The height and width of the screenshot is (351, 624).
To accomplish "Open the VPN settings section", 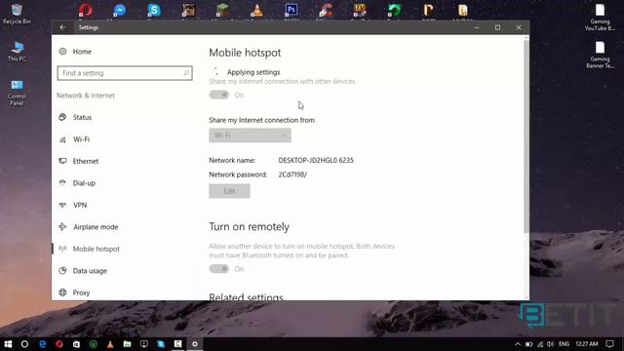I will coord(80,205).
